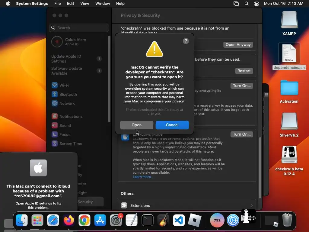Select the Activation folder on desktop
Screen dimensions: 309x232
tap(289, 92)
